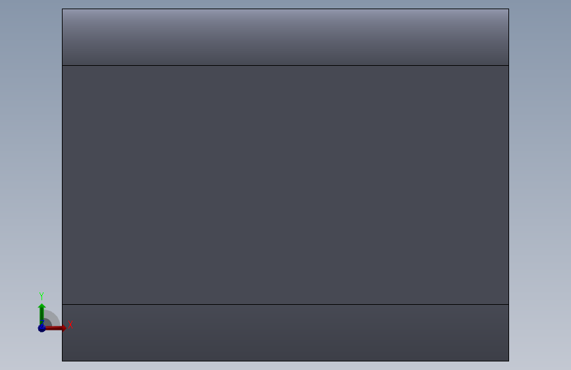Click the red X label next to the triad

[70, 325]
